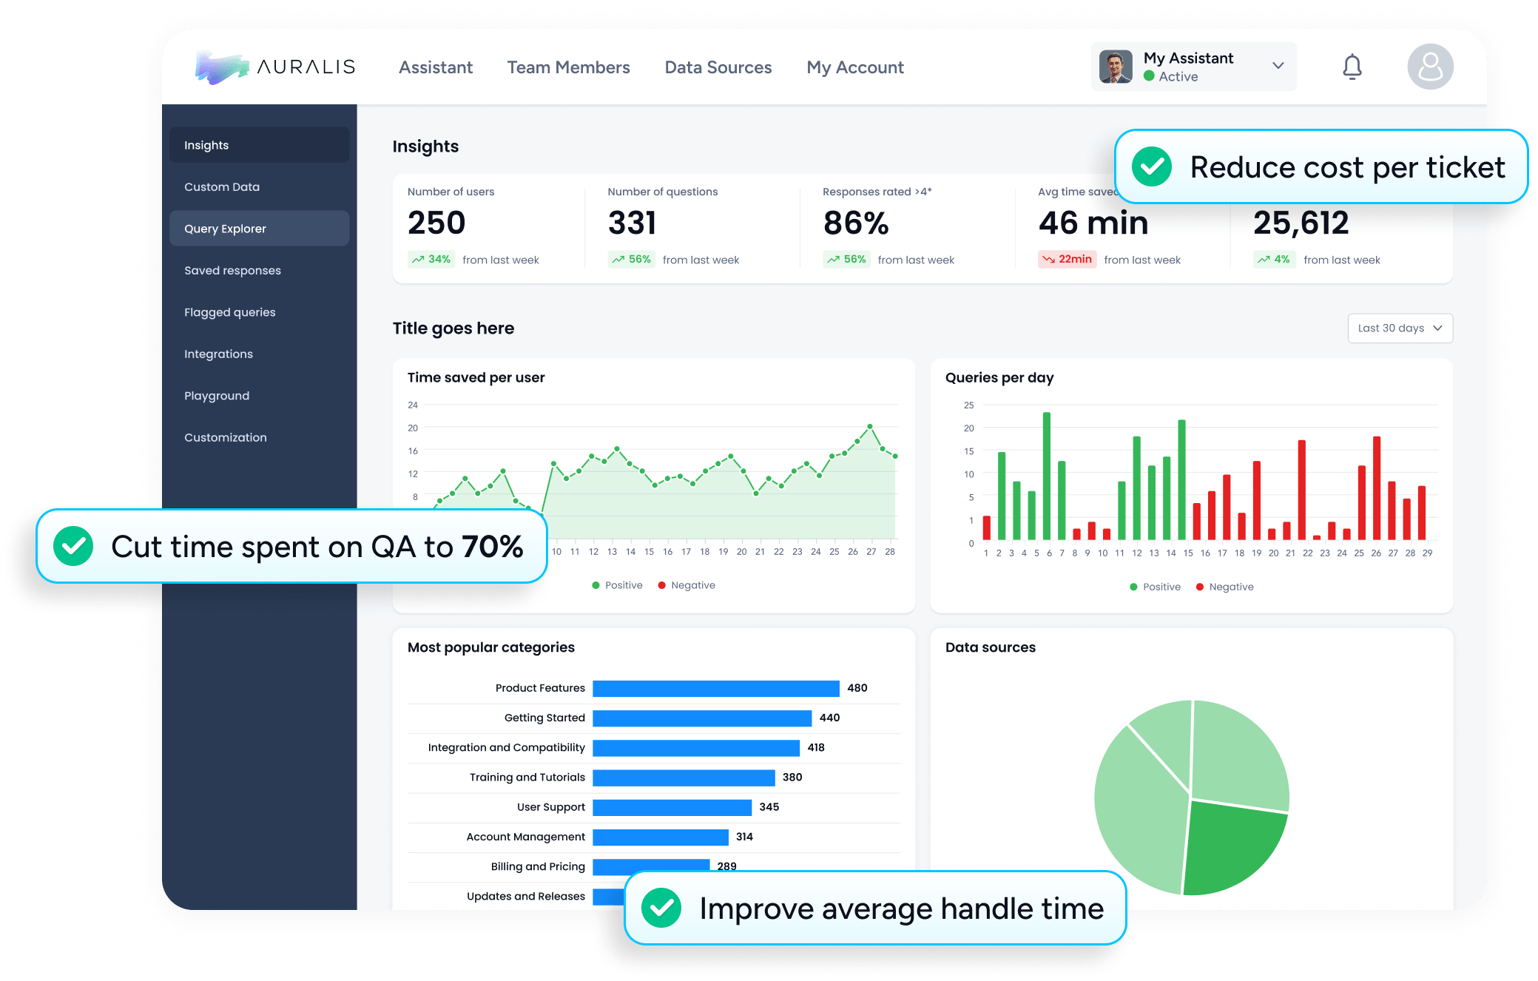Toggle Negative legend in Time saved chart

(687, 585)
